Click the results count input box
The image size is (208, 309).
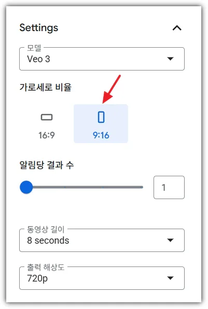pos(169,187)
